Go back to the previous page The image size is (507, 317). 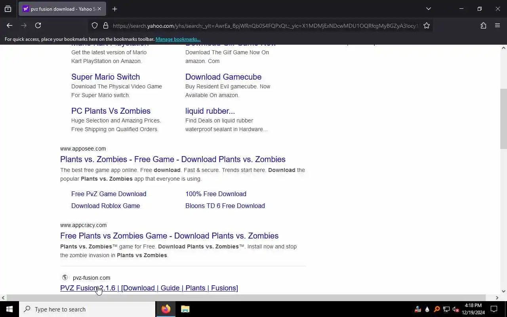(x=10, y=25)
